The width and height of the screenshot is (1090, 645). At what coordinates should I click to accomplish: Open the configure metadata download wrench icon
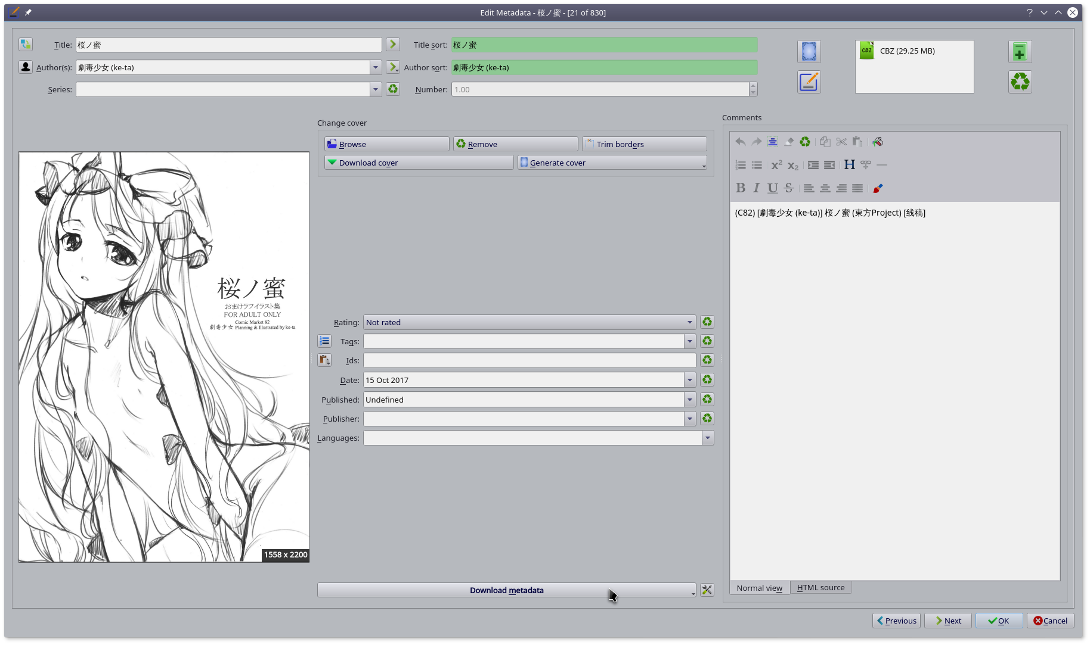click(707, 590)
